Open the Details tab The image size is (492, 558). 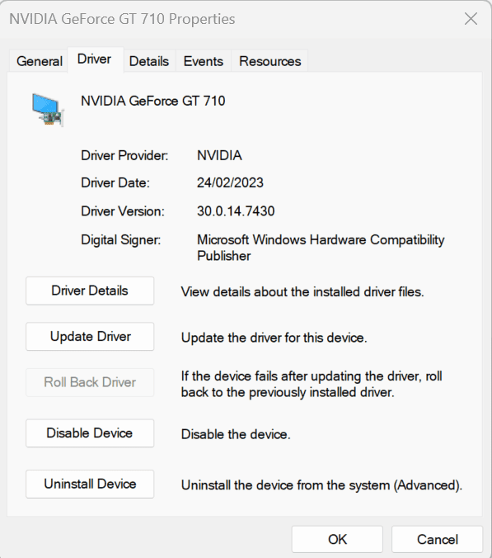click(x=149, y=61)
